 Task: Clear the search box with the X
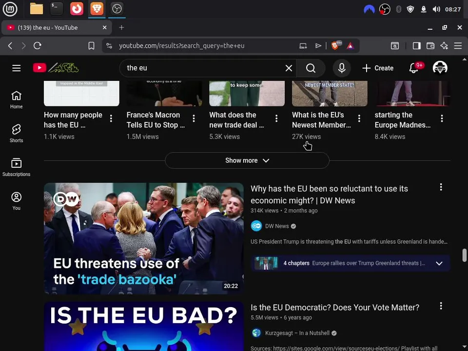click(x=289, y=68)
